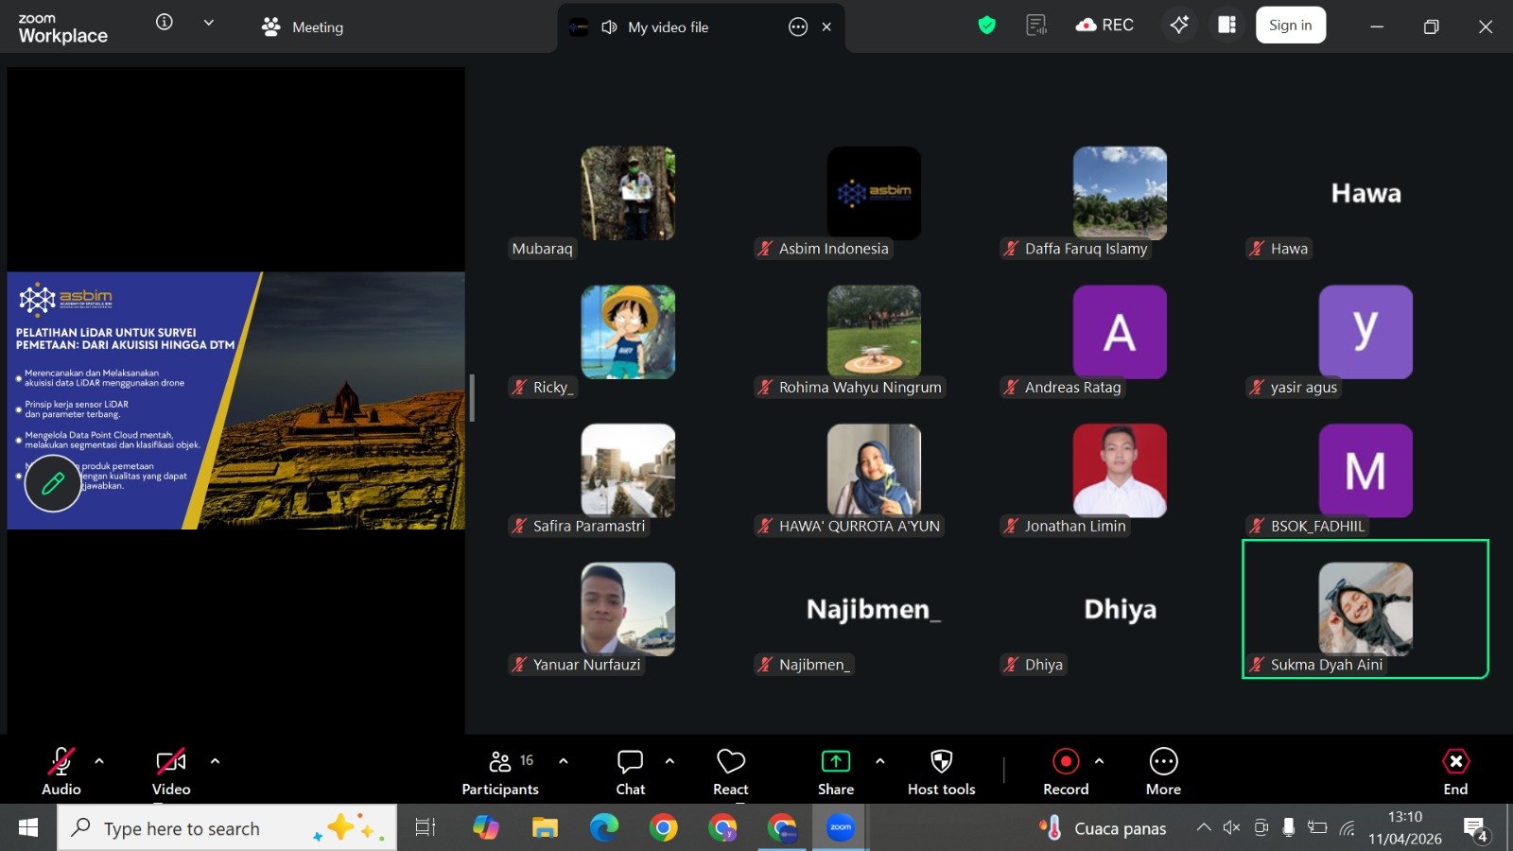Select the My video file tab
Viewport: 1513px width, 851px height.
point(668,27)
